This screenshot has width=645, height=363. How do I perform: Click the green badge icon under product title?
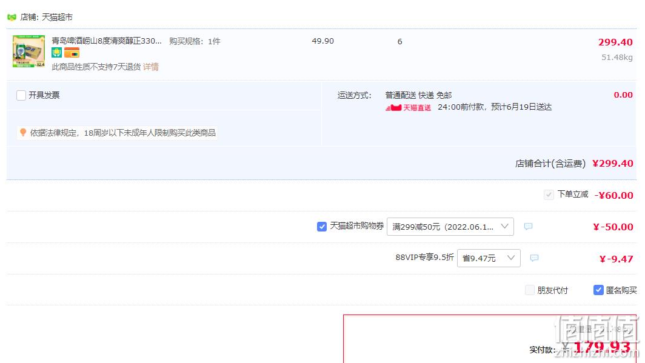(x=57, y=53)
